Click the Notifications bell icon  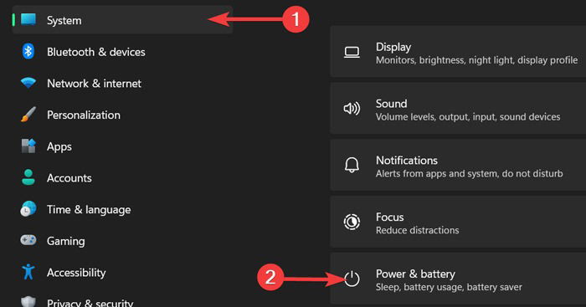pyautogui.click(x=352, y=165)
